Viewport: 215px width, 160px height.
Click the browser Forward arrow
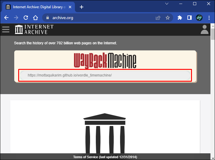tap(16, 18)
